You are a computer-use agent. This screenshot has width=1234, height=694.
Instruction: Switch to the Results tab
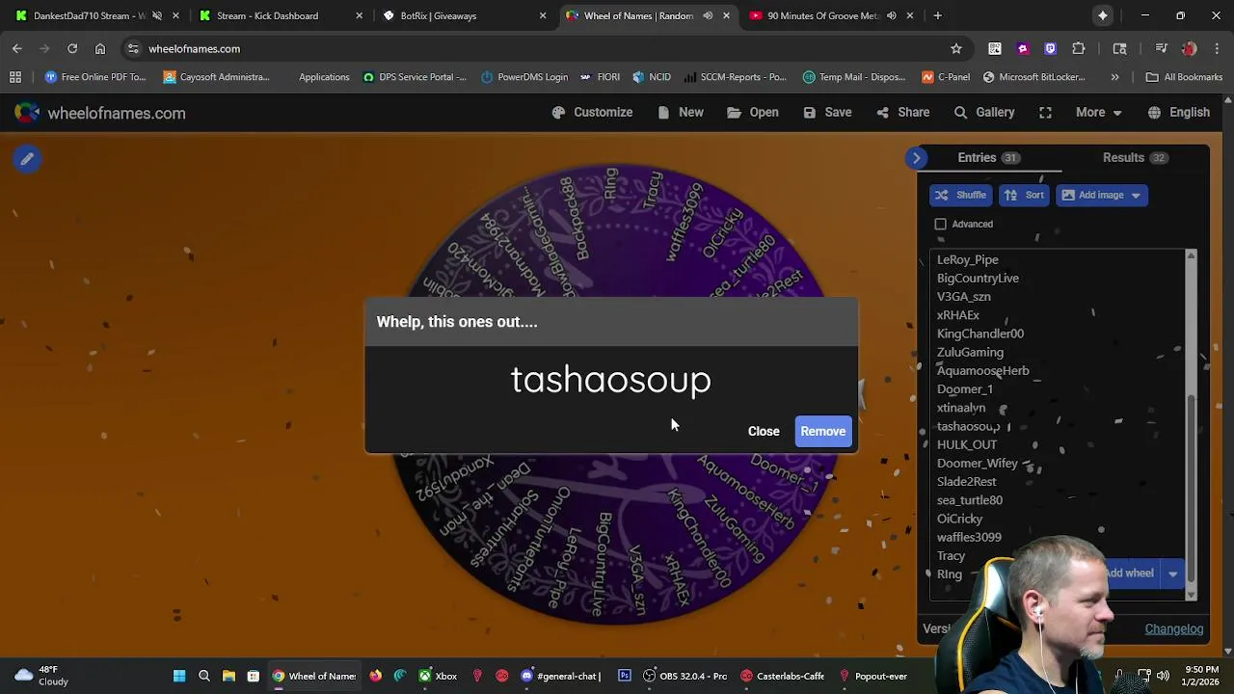[x=1134, y=157]
